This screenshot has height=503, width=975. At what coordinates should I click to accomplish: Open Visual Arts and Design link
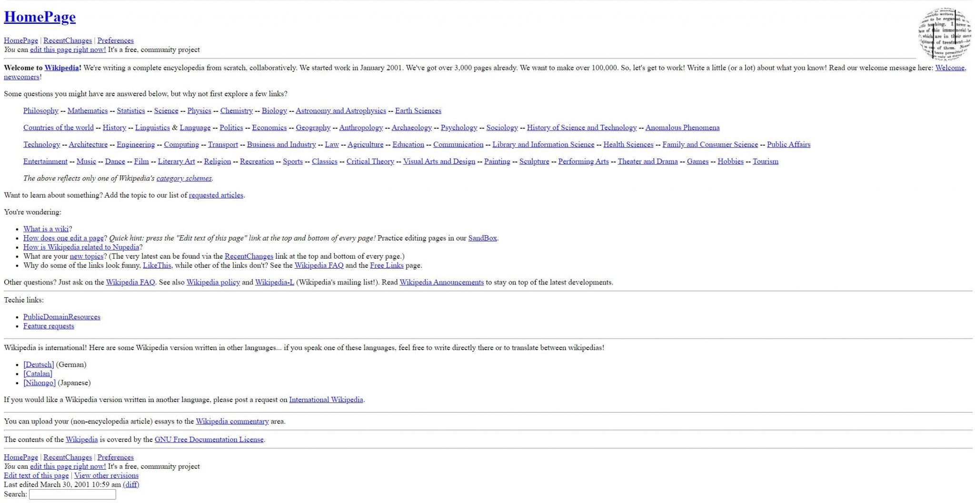pyautogui.click(x=439, y=161)
